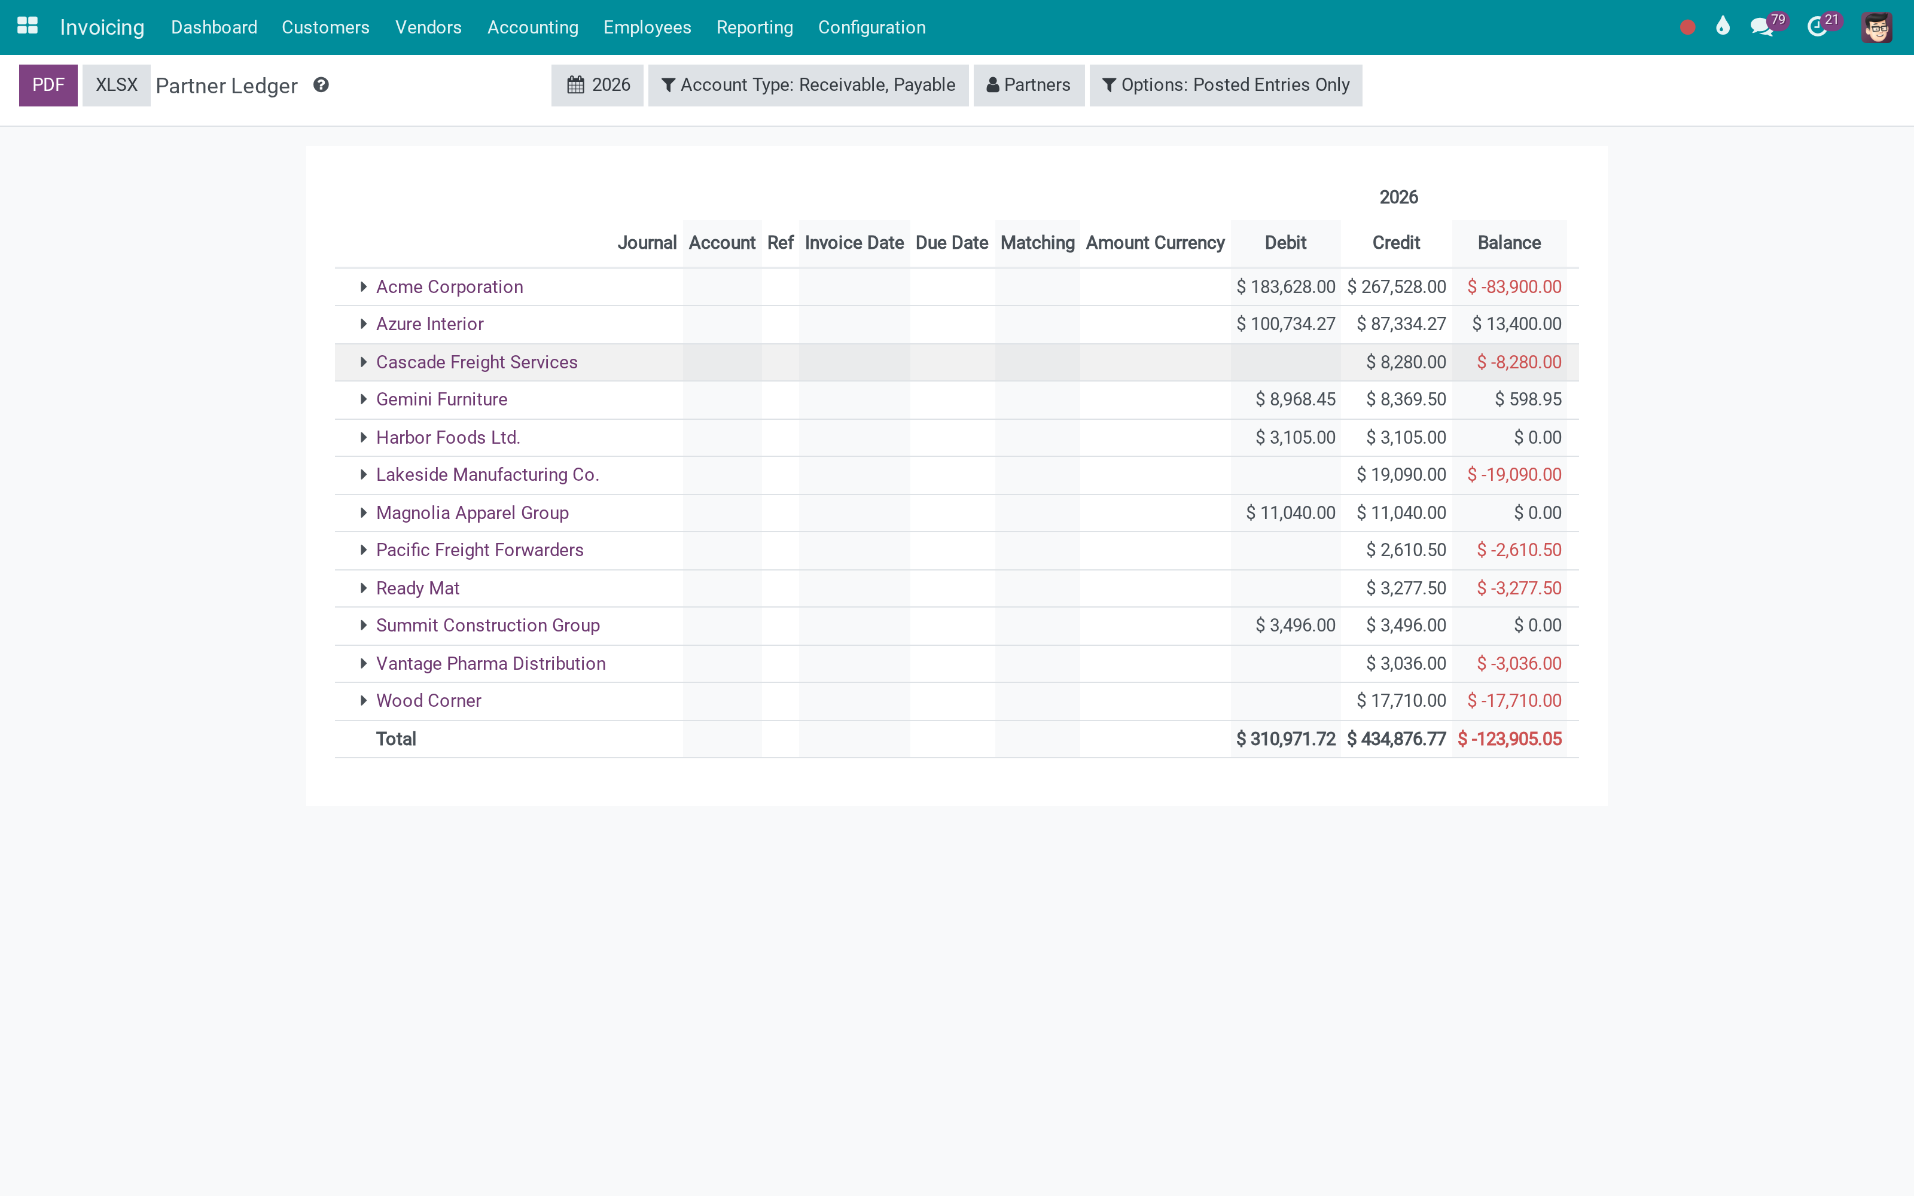Open Harbor Foods Ltd. partner link

tap(447, 437)
